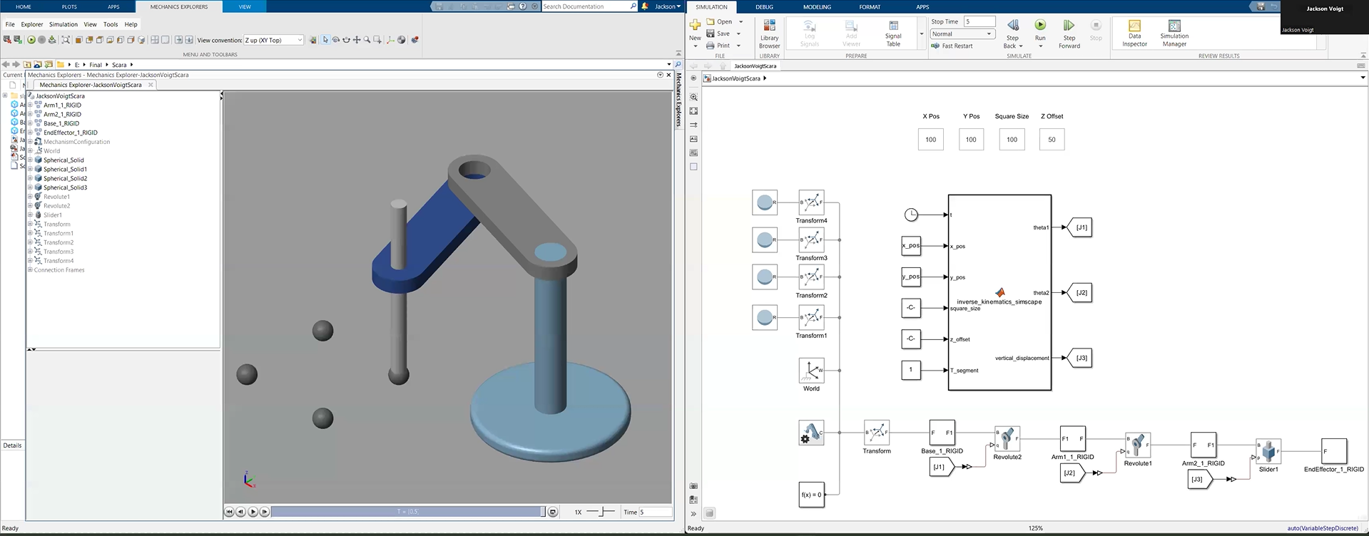Select the rotate view tool in Mechanics Explorer
1369x536 pixels.
[336, 40]
